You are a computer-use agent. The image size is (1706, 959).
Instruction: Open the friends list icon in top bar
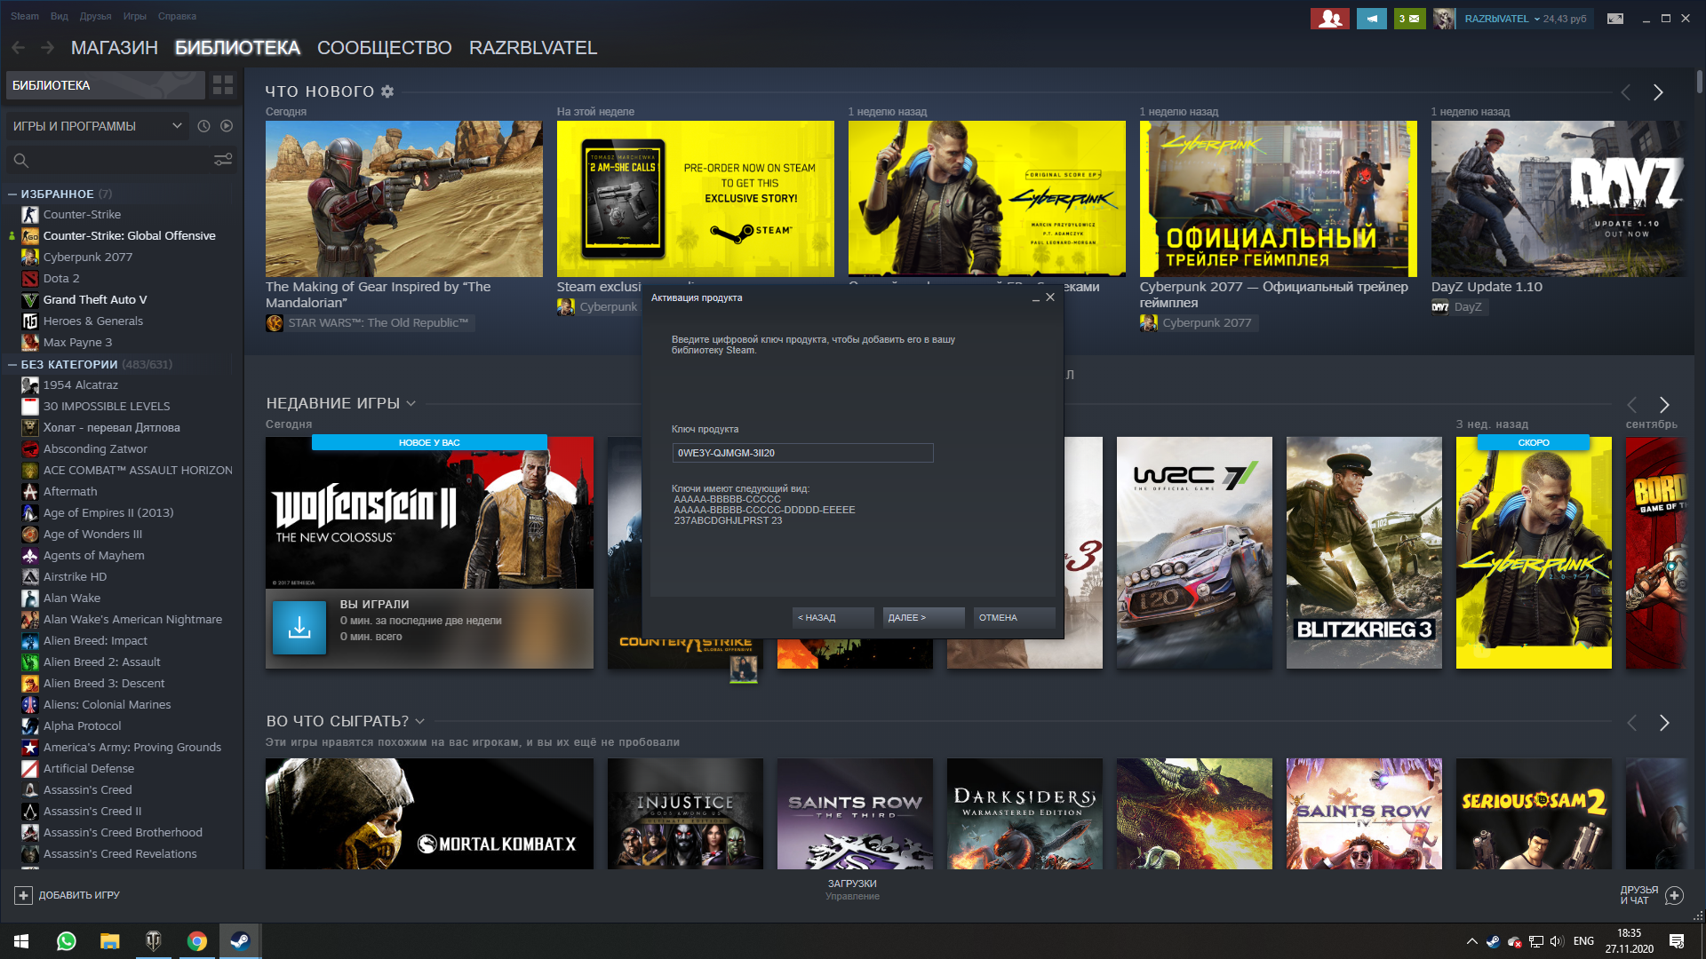pyautogui.click(x=1329, y=19)
